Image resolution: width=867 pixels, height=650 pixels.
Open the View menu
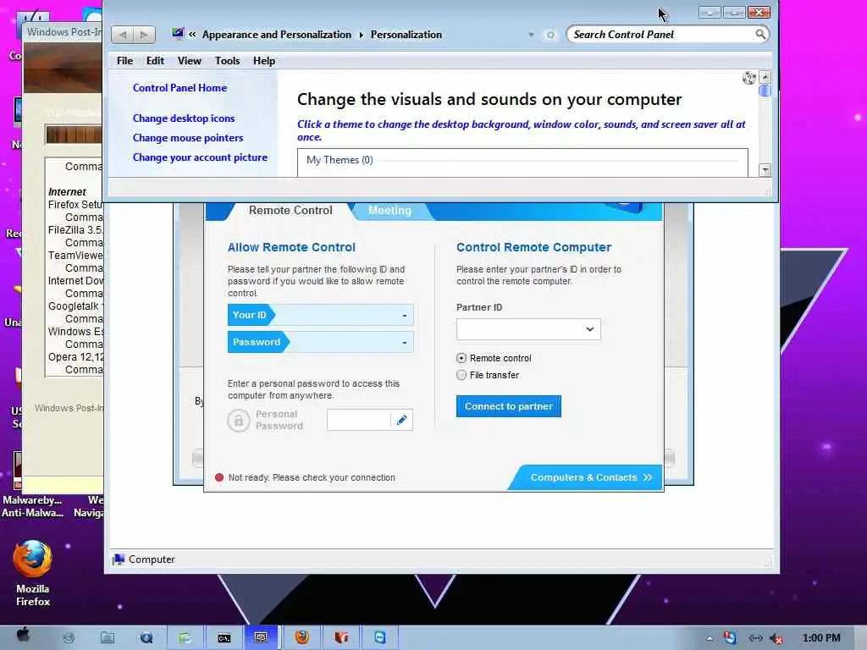[x=189, y=61]
